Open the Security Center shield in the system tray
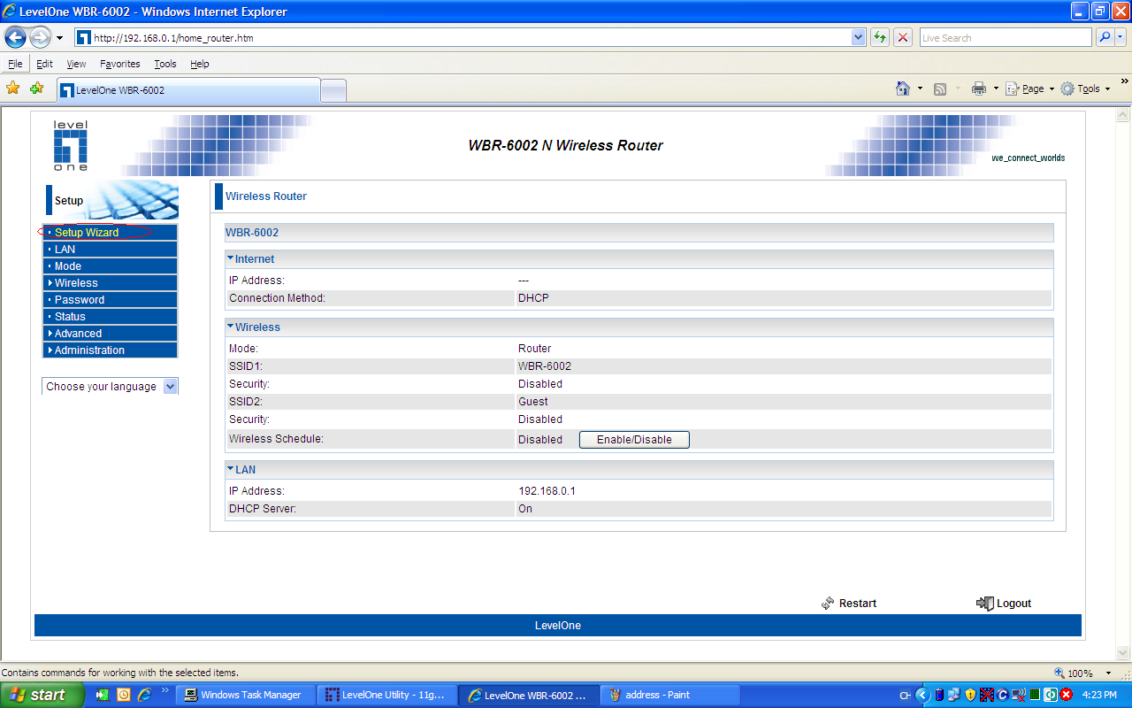This screenshot has width=1132, height=708. pyautogui.click(x=970, y=695)
